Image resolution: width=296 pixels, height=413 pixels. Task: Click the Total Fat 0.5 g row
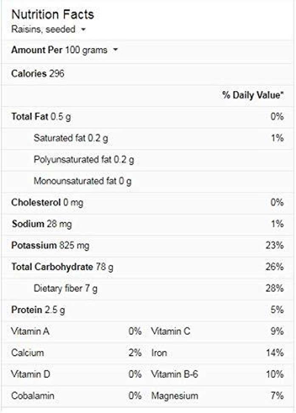coord(41,116)
